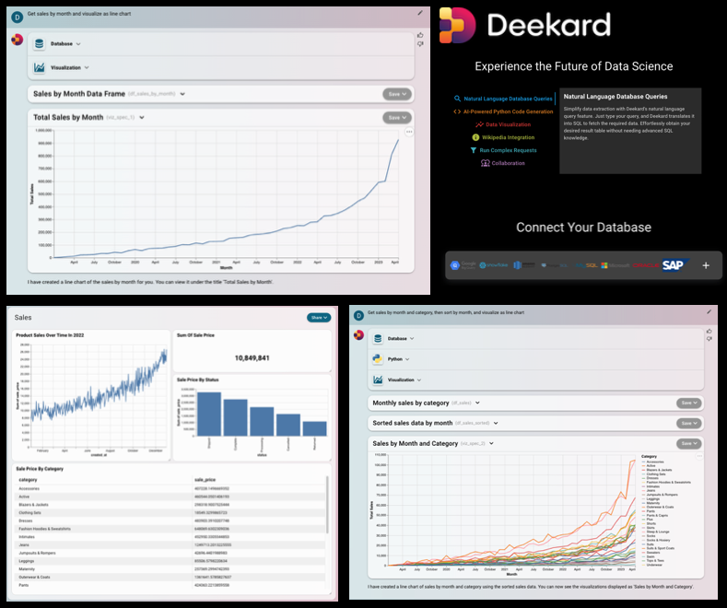
Task: Click the Jeans row in category table
Action: (x=171, y=545)
